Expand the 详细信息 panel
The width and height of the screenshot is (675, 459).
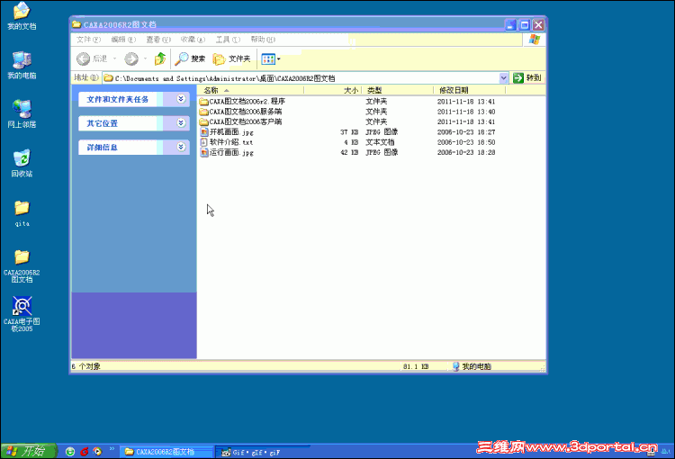(181, 148)
